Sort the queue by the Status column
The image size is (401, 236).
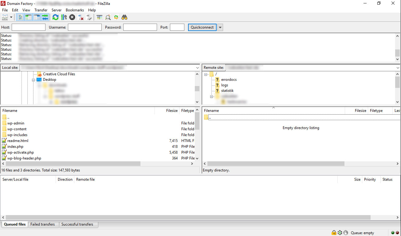pyautogui.click(x=390, y=179)
